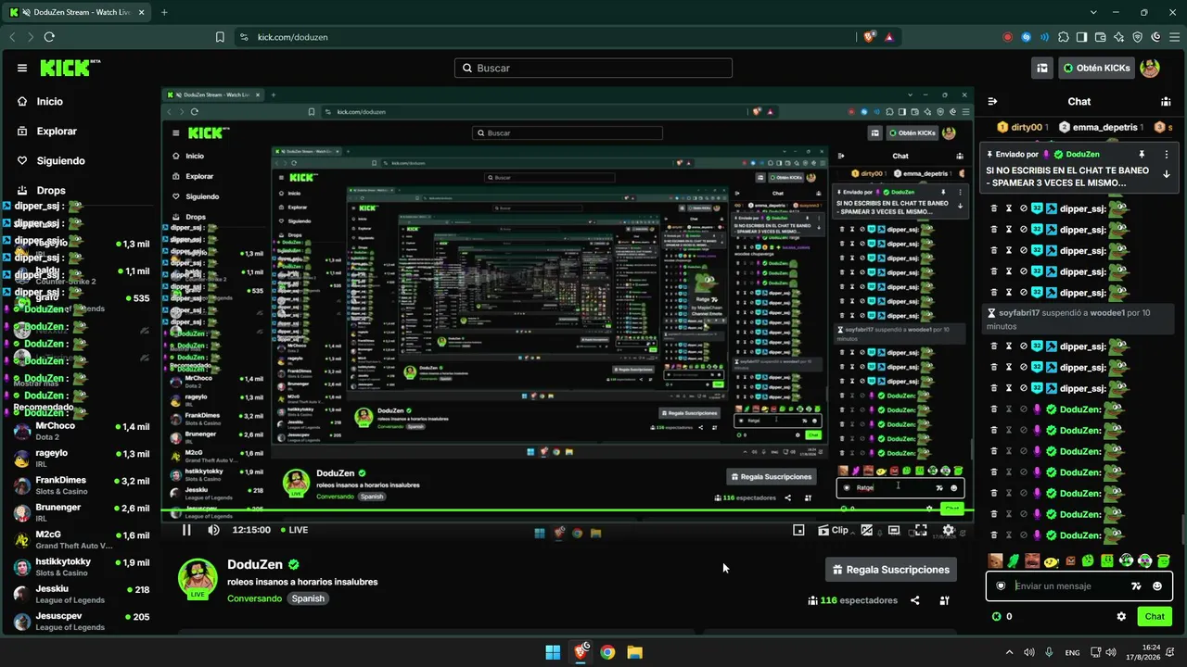
Task: Open the rewards store icon beside Obtén KICKs
Action: tap(1042, 68)
